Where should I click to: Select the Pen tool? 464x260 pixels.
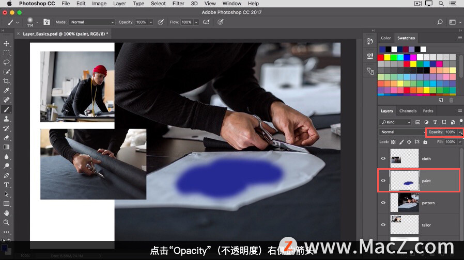point(7,175)
